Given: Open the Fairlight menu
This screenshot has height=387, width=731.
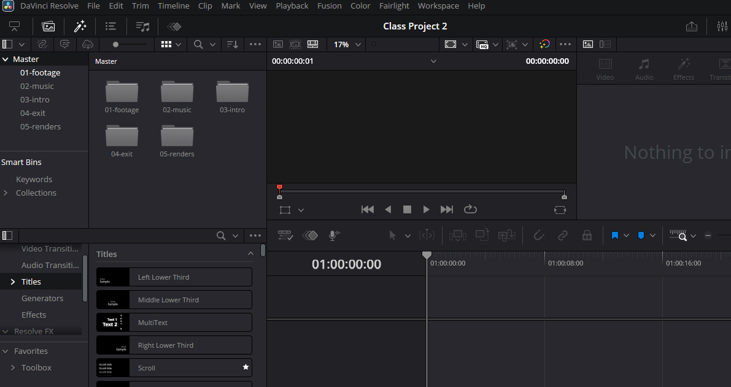Looking at the screenshot, I should click(x=394, y=6).
